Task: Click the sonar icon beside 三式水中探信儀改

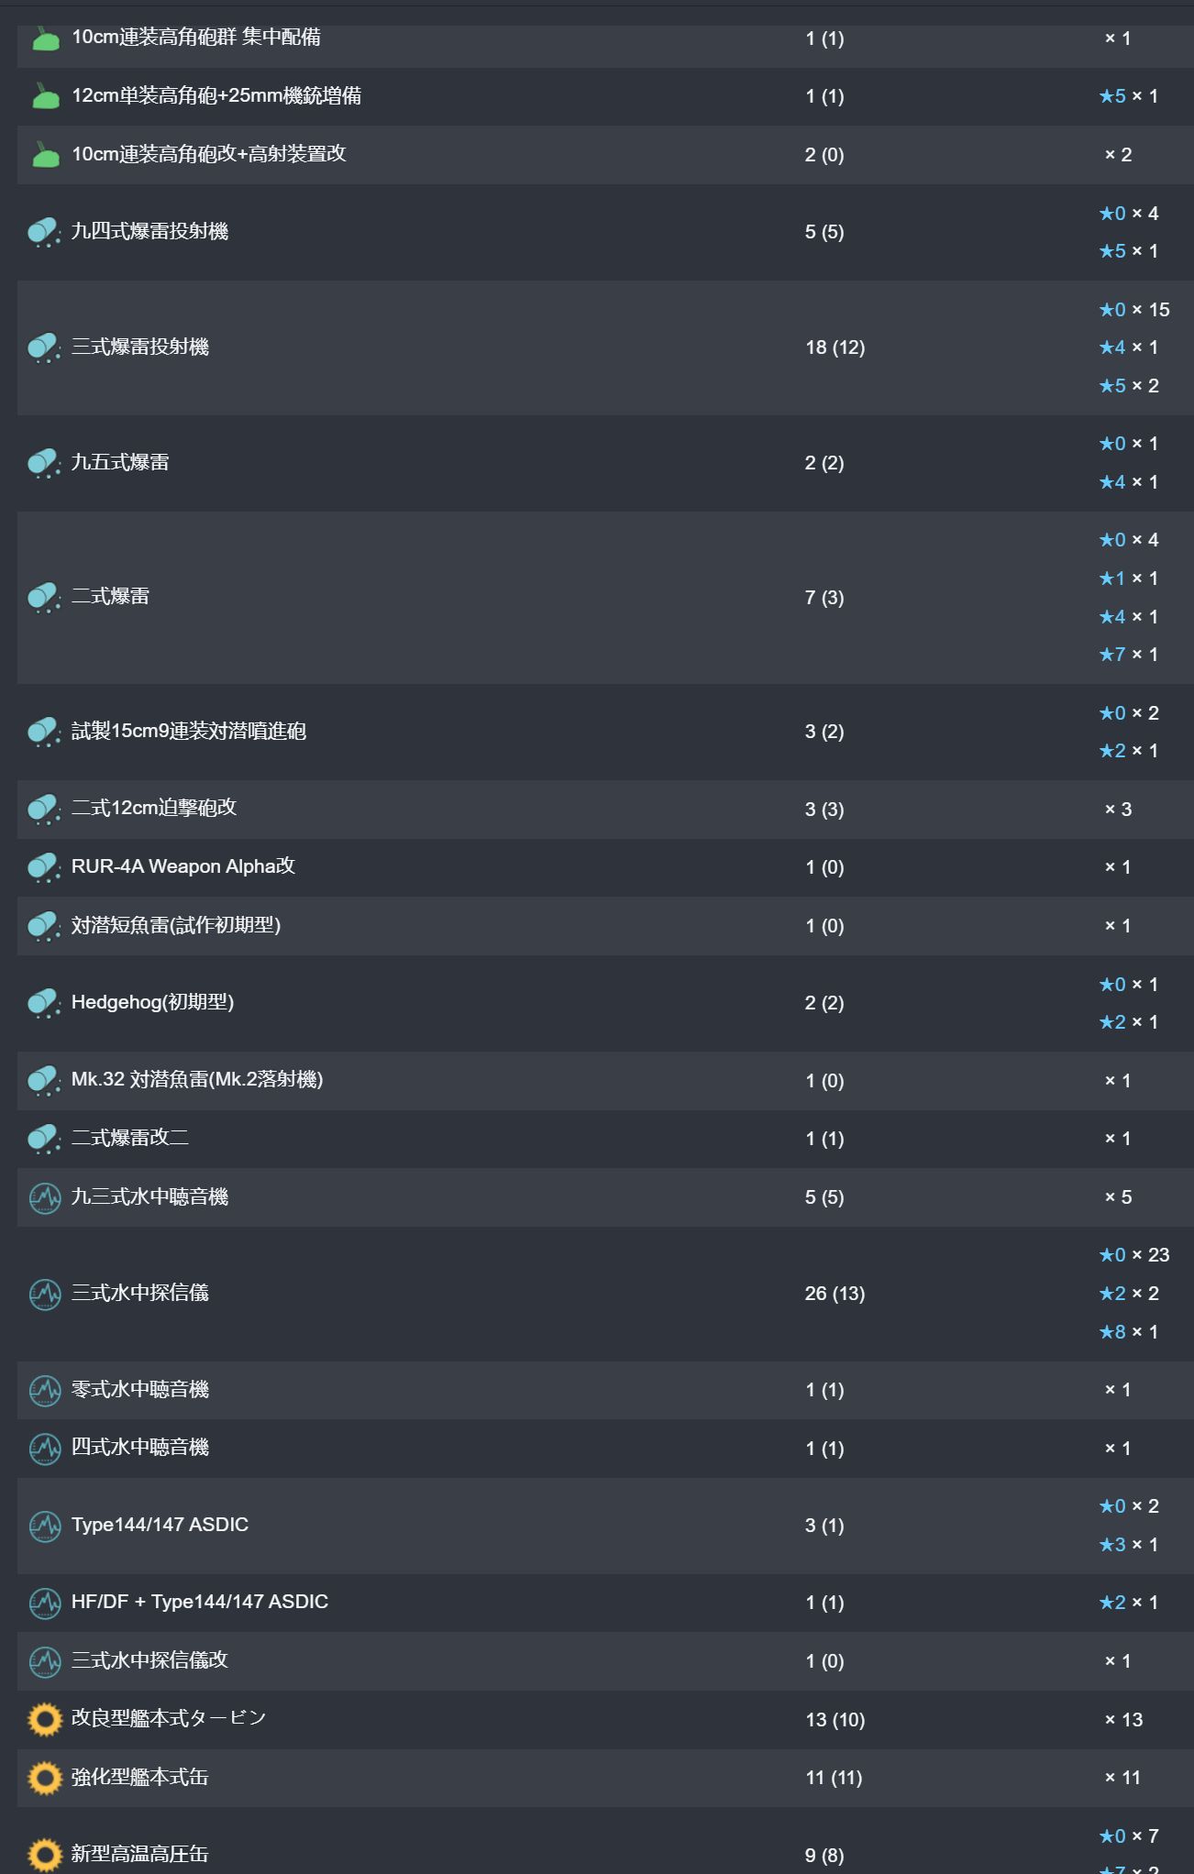Action: click(45, 1660)
